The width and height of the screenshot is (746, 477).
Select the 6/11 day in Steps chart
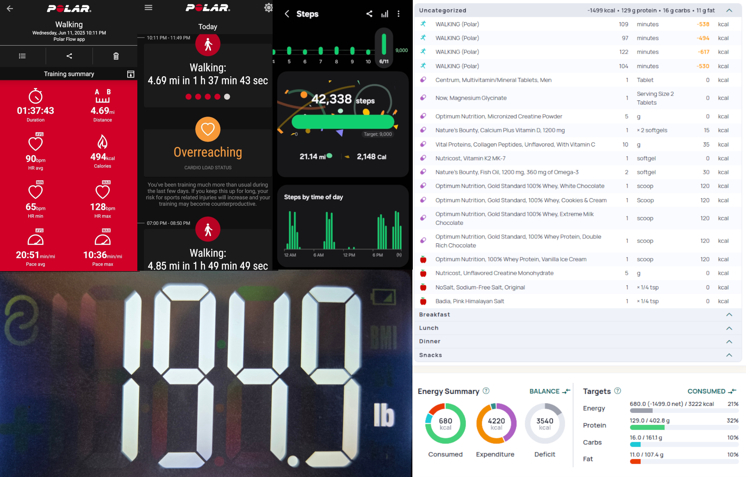[x=384, y=48]
